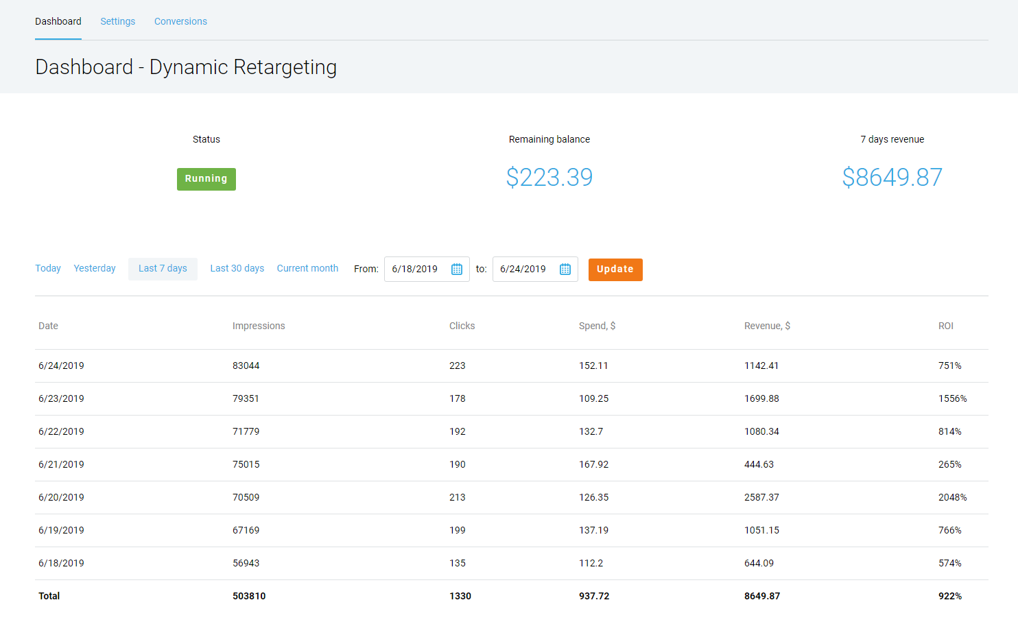Open the to date calendar picker
This screenshot has height=635, width=1018.
click(x=565, y=269)
